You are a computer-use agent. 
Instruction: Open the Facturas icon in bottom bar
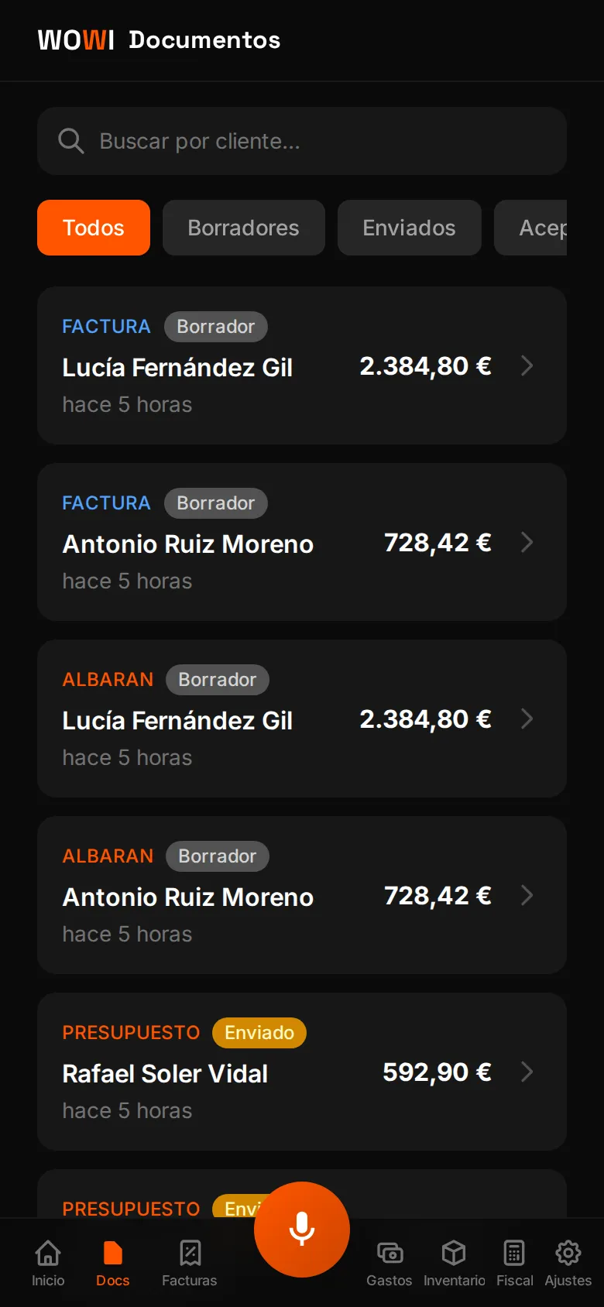pos(190,1253)
